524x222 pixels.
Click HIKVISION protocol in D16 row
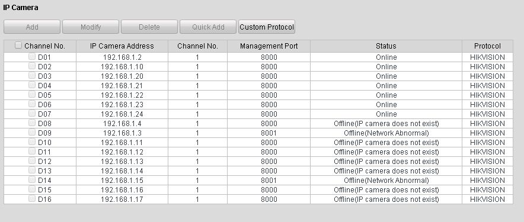(x=487, y=200)
